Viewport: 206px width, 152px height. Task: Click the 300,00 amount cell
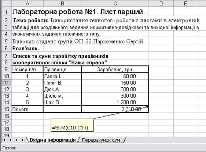(115, 89)
